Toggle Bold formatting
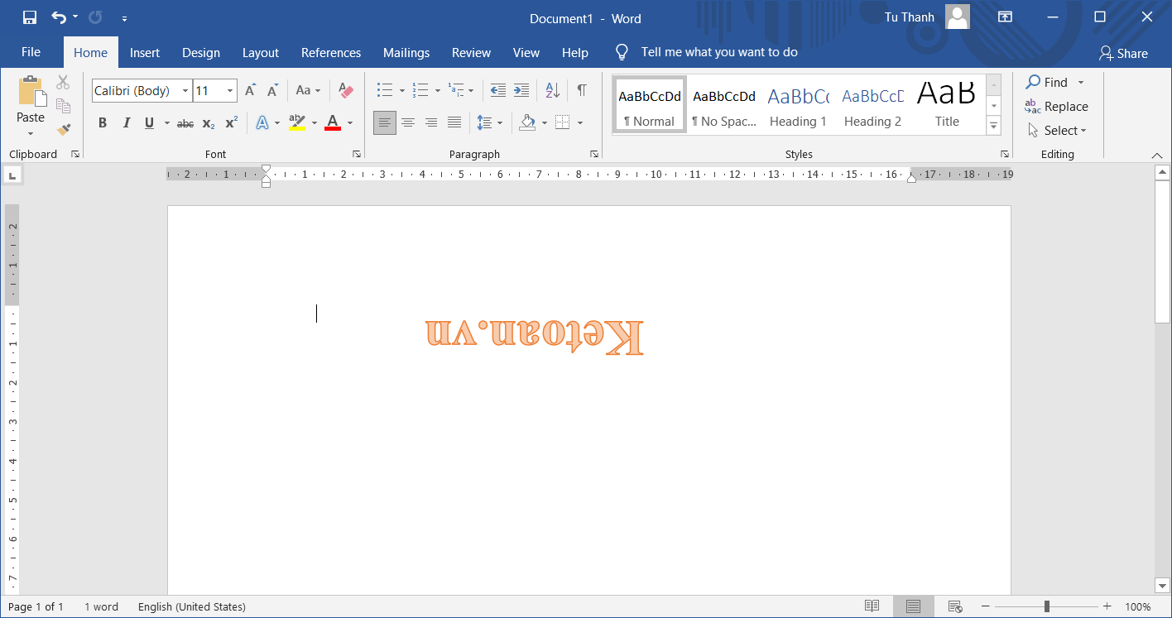Image resolution: width=1172 pixels, height=618 pixels. coord(103,123)
